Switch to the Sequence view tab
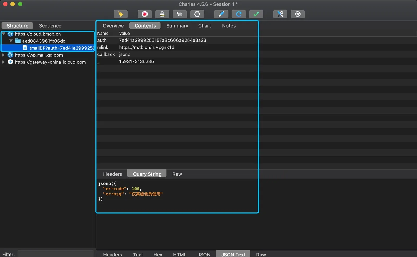The height and width of the screenshot is (257, 417). (x=50, y=25)
